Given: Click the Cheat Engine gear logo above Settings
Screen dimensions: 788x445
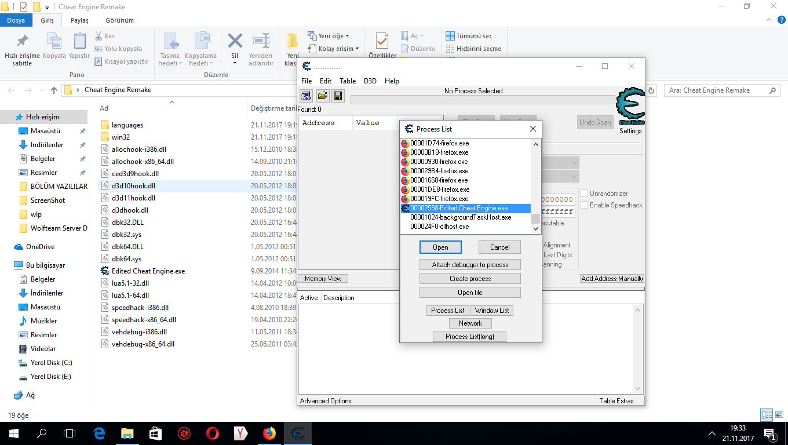Looking at the screenshot, I should [x=630, y=107].
